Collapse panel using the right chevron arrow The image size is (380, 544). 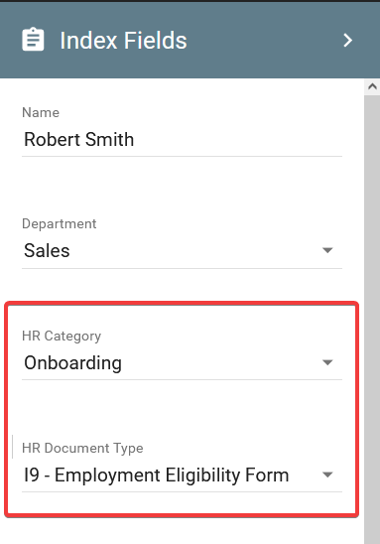click(x=348, y=41)
